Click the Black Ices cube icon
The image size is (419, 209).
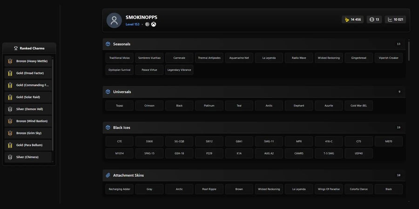[108, 128]
